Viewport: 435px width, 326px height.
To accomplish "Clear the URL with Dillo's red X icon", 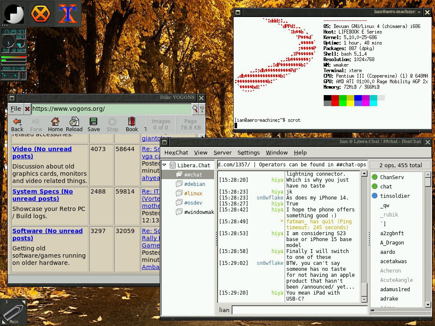I will [x=27, y=109].
